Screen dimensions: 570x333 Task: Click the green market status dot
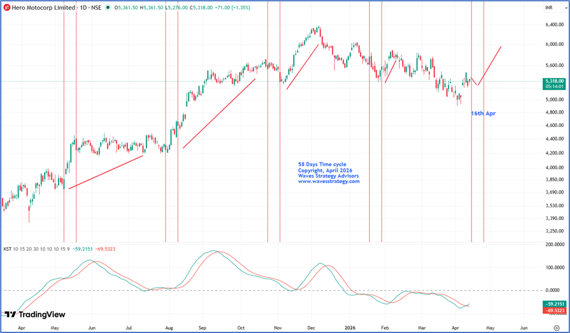click(108, 8)
